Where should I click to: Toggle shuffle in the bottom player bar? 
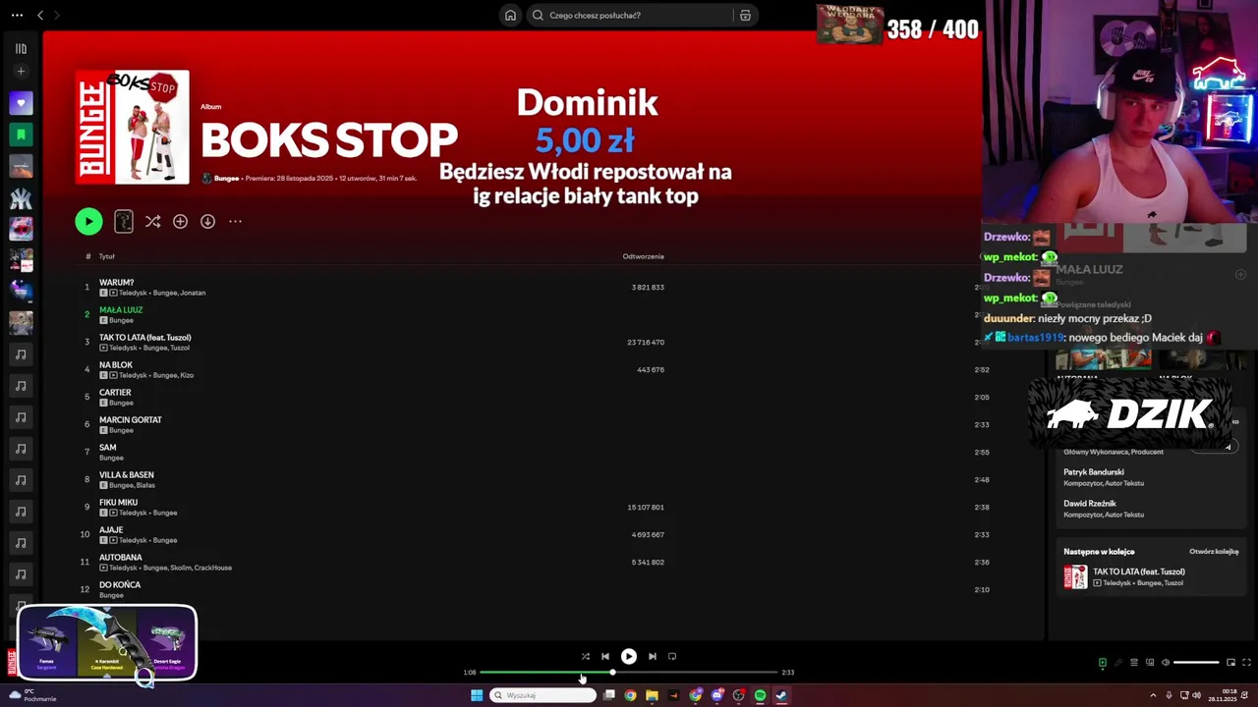pyautogui.click(x=585, y=656)
